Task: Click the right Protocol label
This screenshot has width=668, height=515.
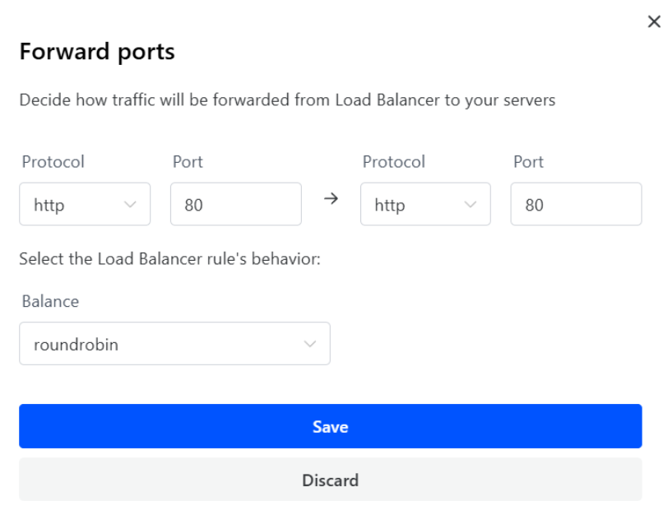Action: coord(394,162)
